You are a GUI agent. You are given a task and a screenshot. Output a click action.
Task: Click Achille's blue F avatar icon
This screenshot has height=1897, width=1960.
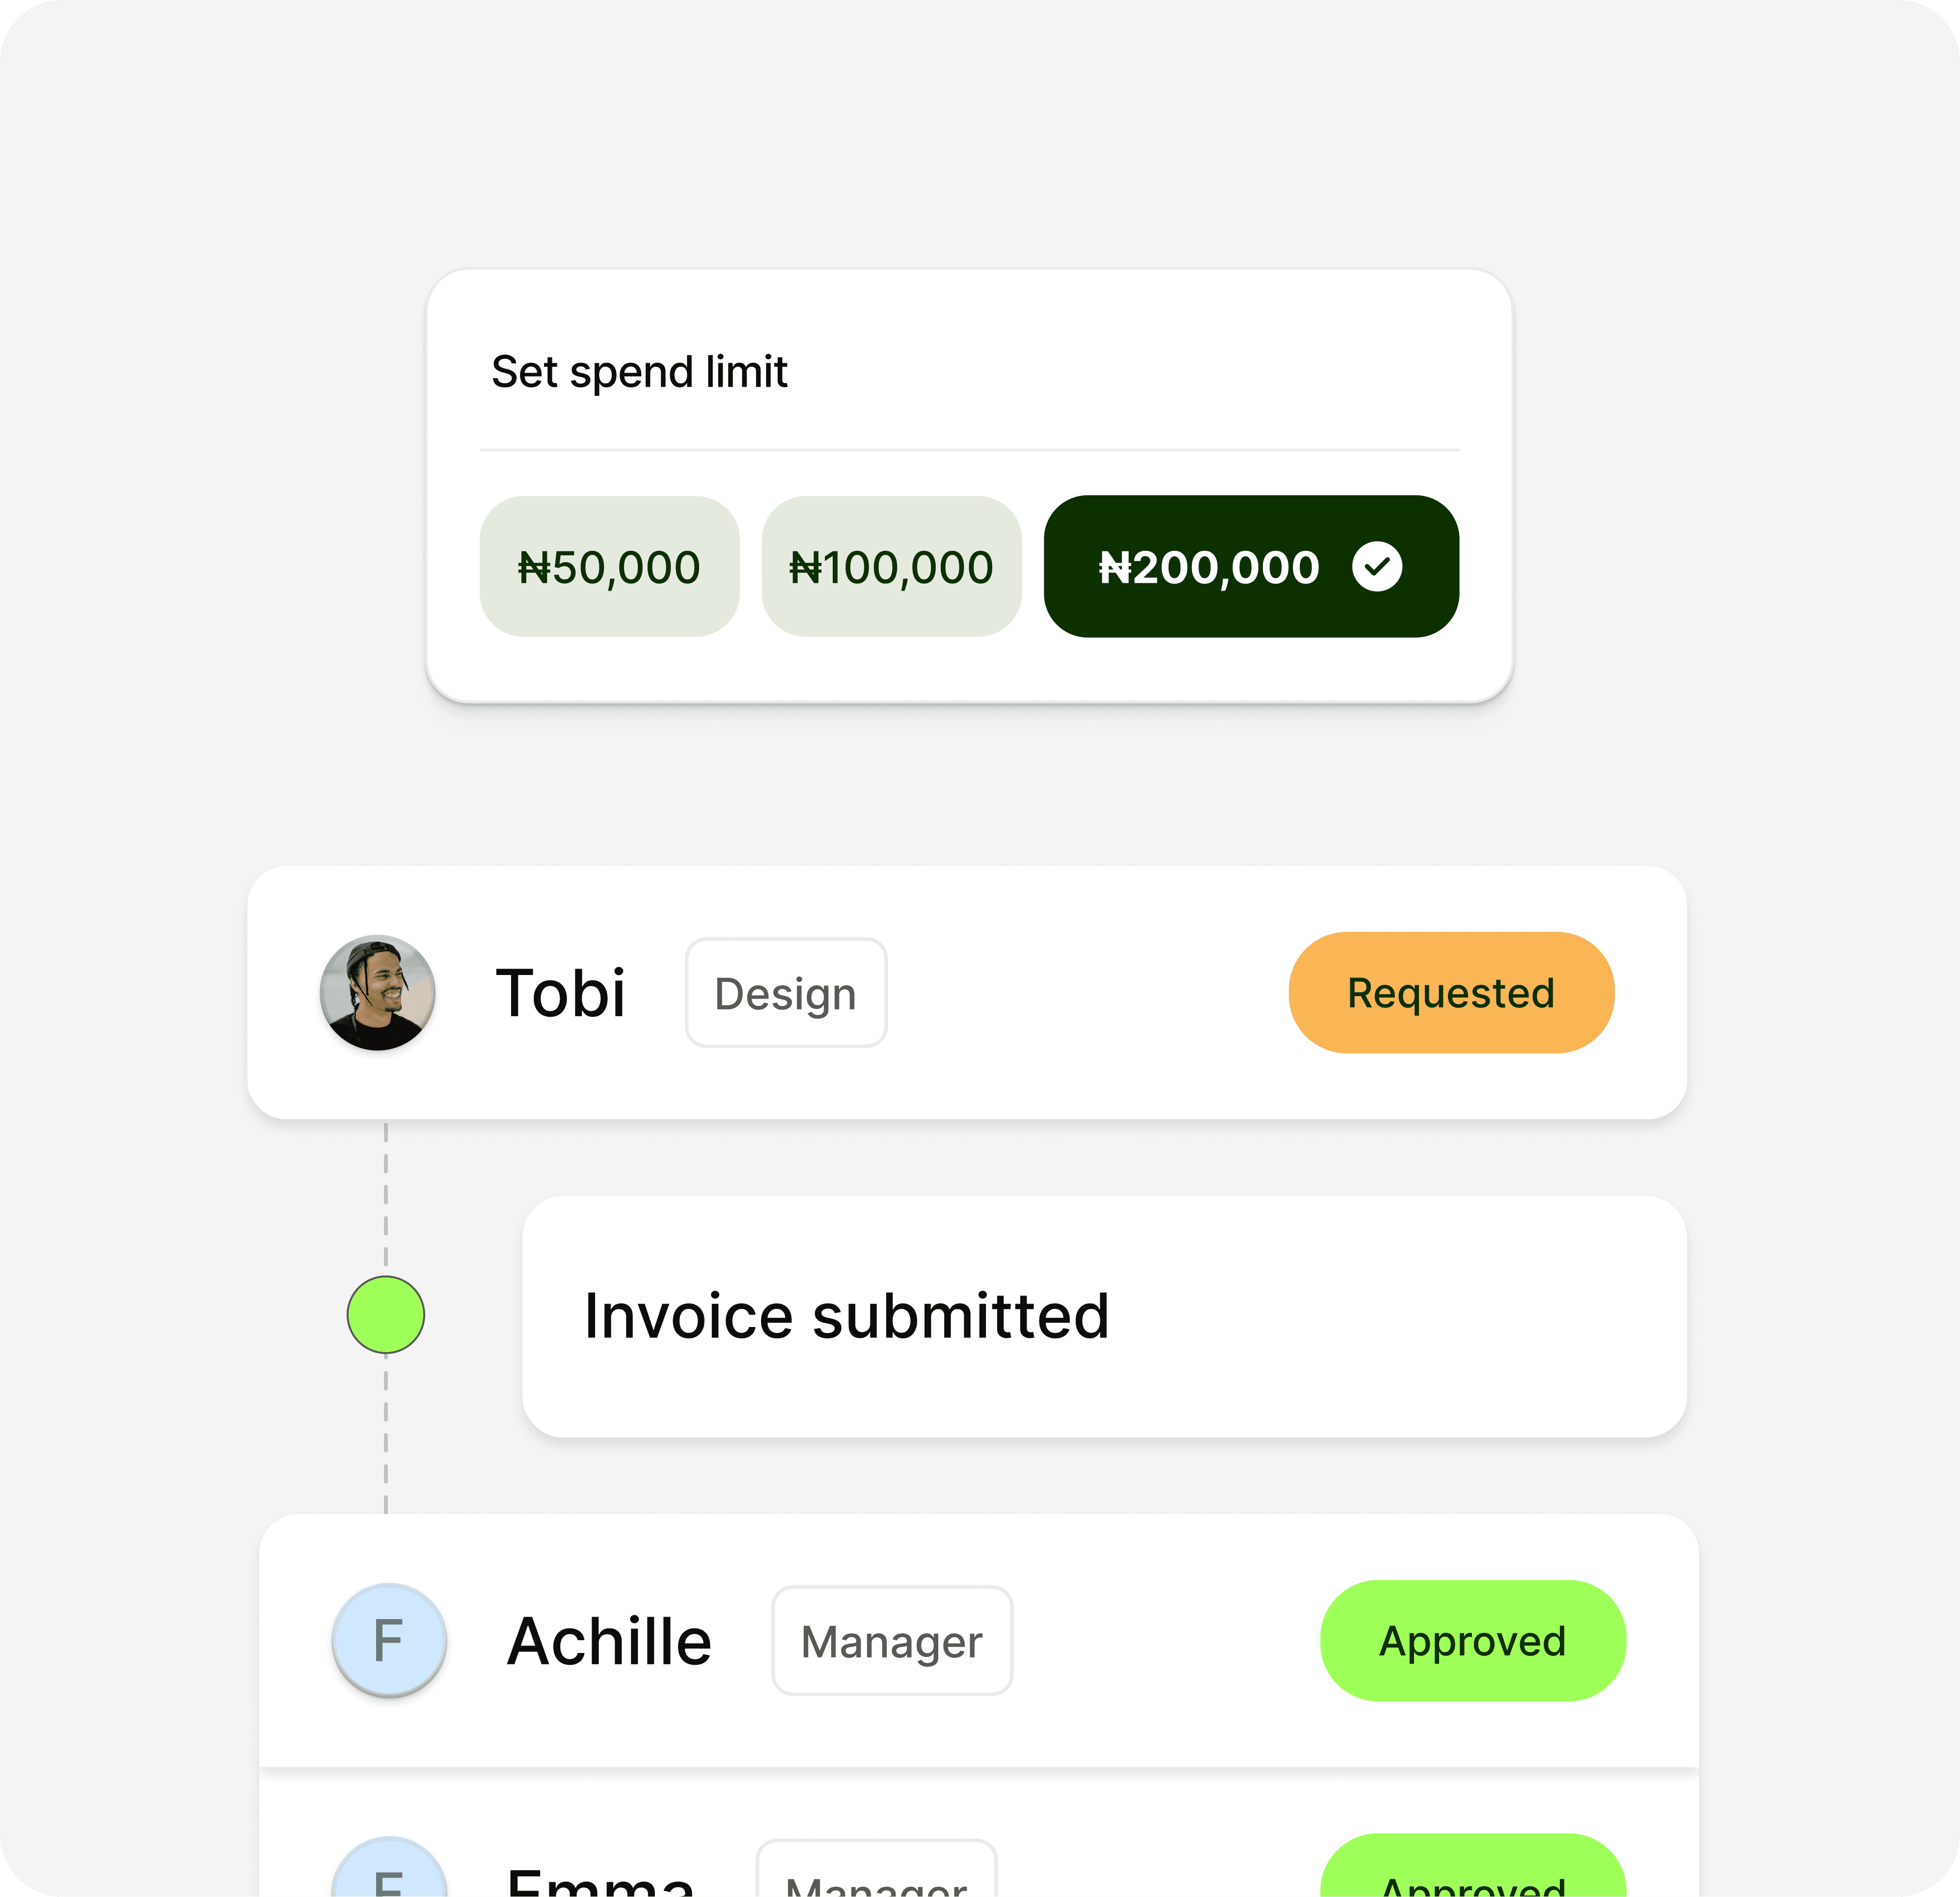(x=388, y=1640)
